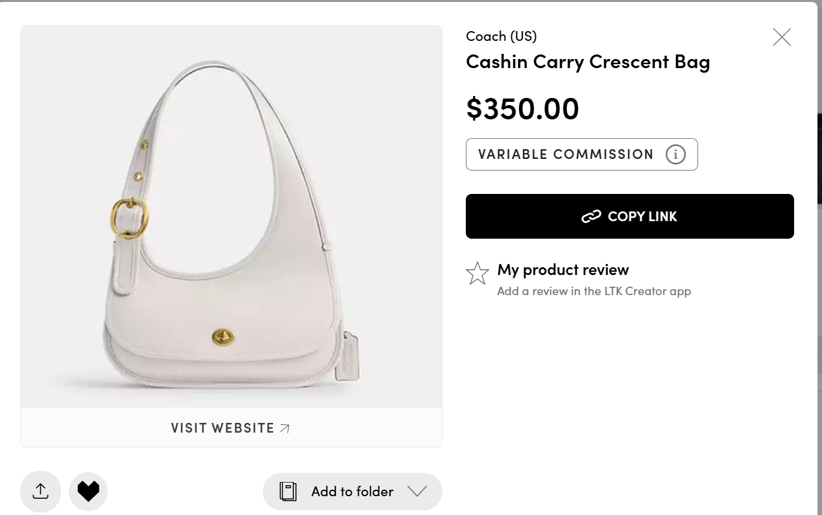The image size is (822, 515).
Task: Expand the chevron on Add to folder
Action: tap(417, 491)
